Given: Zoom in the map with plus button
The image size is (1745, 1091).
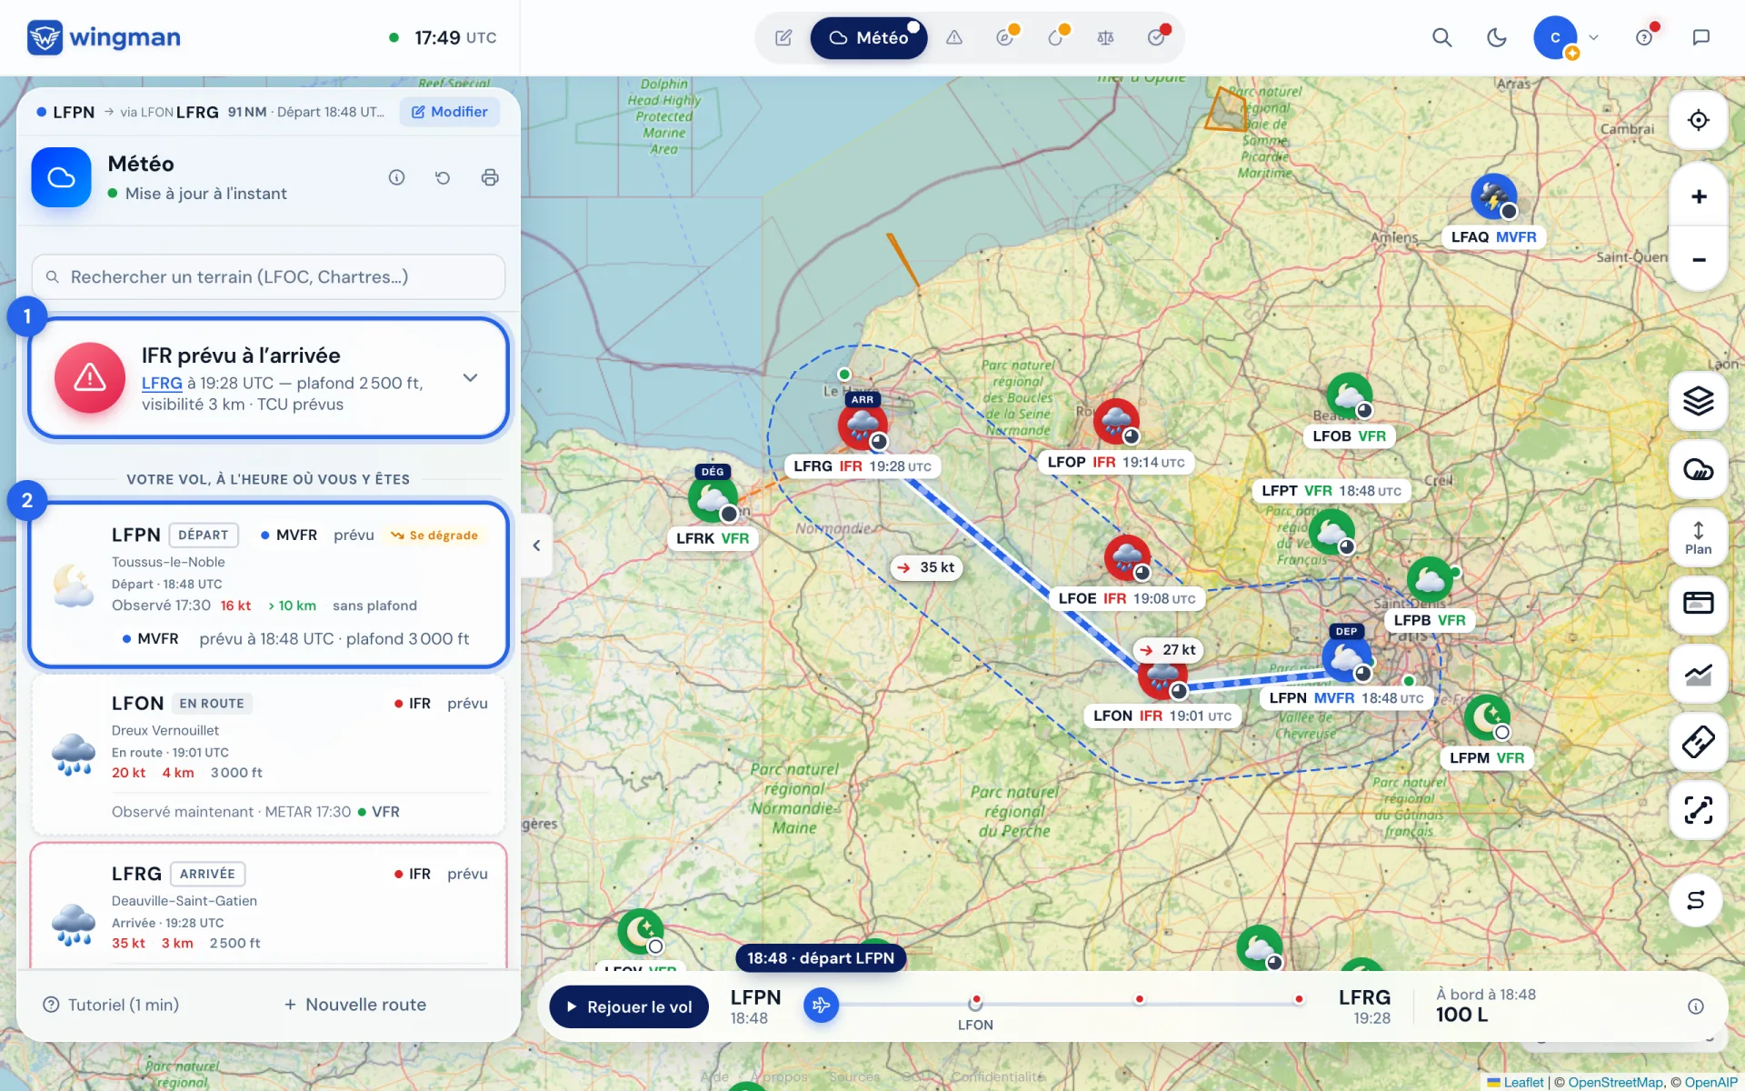Looking at the screenshot, I should coord(1698,196).
